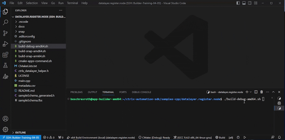
Task: Click the ports forwarded indicator showing 0
Action: point(60,137)
